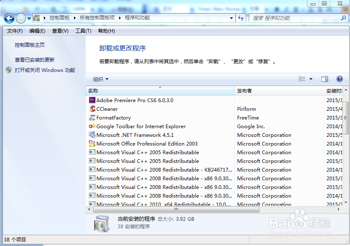
Task: Select the FormatFactory program icon
Action: pyautogui.click(x=92, y=117)
